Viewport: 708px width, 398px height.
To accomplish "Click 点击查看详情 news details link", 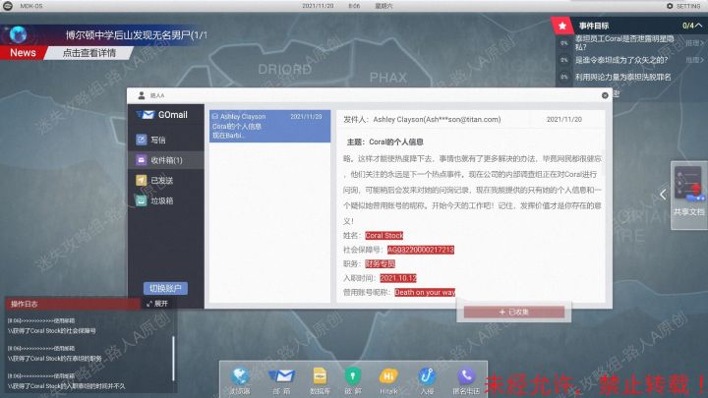I will click(x=88, y=53).
